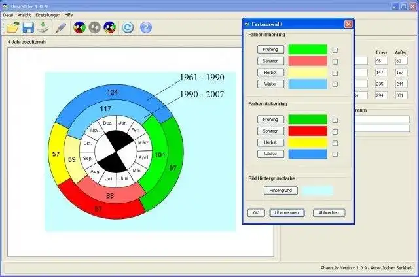Open the Datei menu
This screenshot has width=419, height=277.
pyautogui.click(x=8, y=15)
